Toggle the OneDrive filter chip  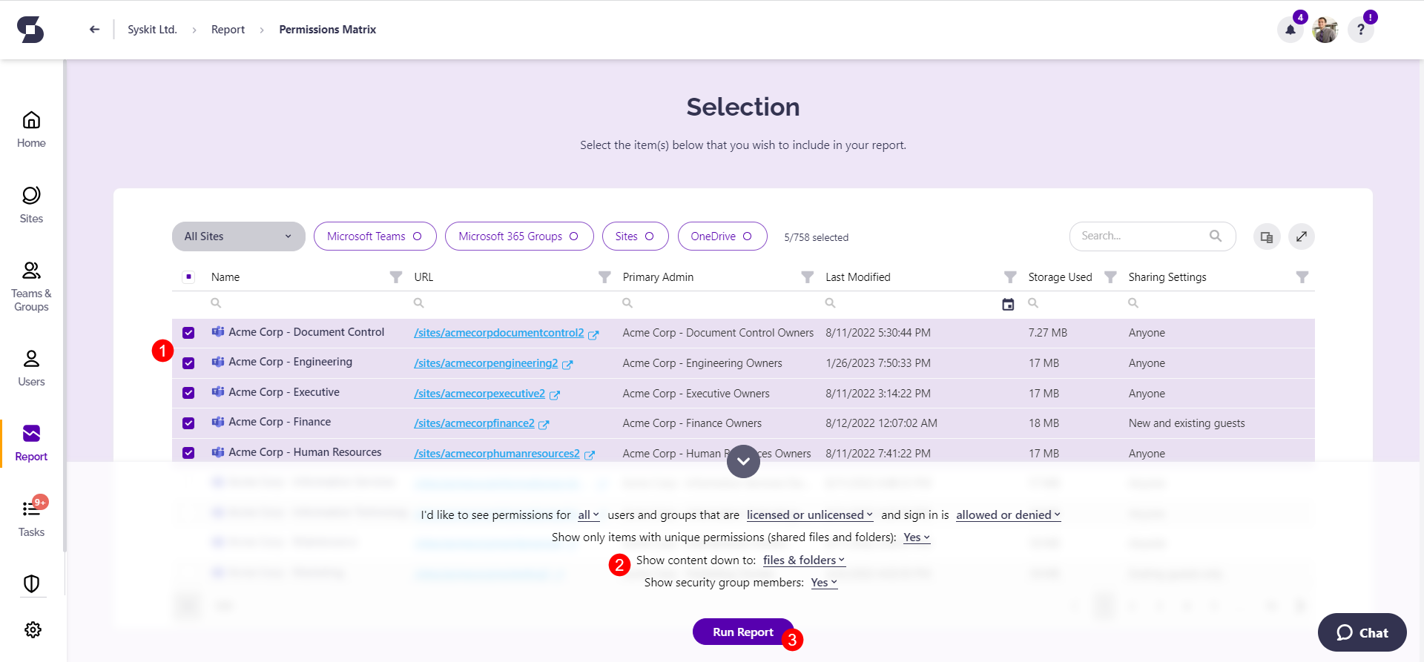coord(722,236)
